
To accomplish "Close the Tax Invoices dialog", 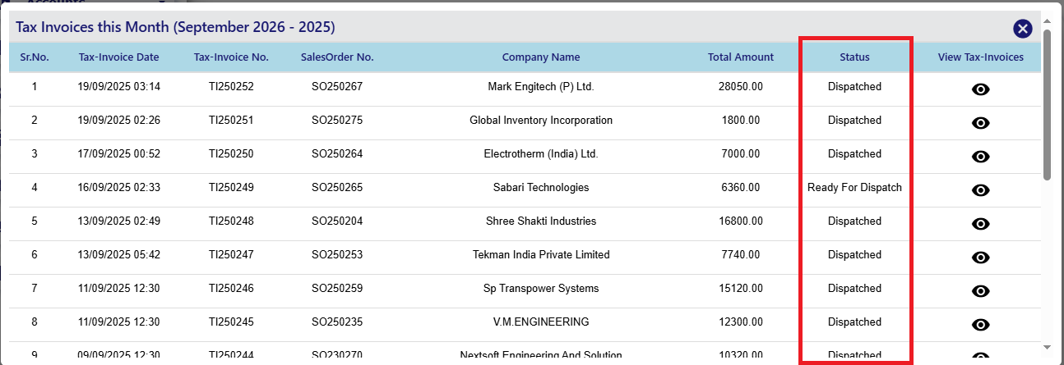I will tap(1023, 29).
